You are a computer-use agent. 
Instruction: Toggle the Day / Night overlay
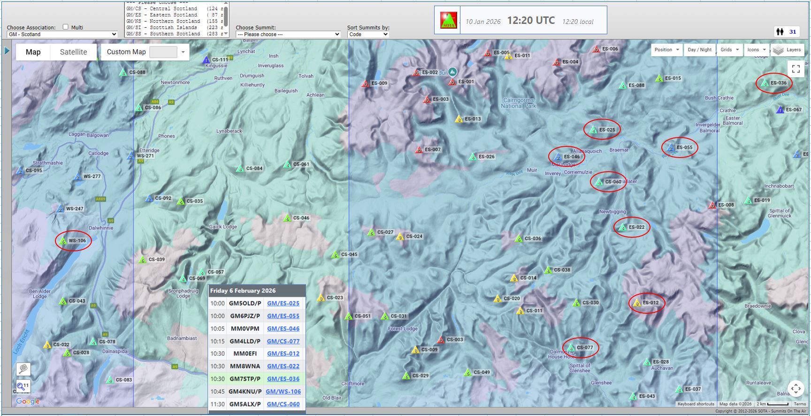point(699,50)
